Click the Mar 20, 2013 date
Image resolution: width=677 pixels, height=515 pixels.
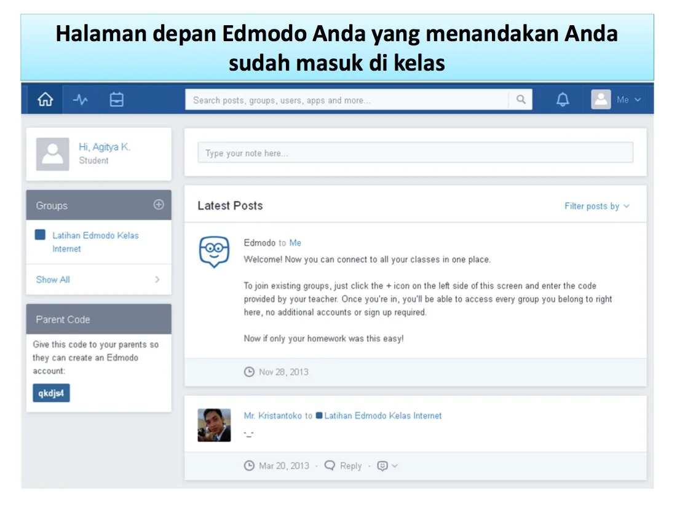(284, 466)
